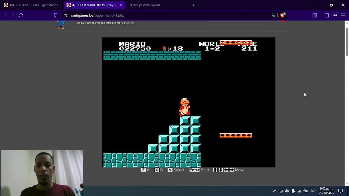Close the SUPER MARIO BROS tab
The height and width of the screenshot is (196, 349).
pyautogui.click(x=121, y=5)
